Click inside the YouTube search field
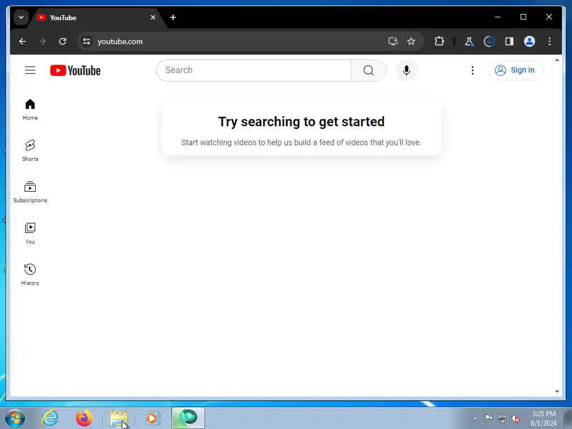Image resolution: width=572 pixels, height=429 pixels. tap(254, 70)
